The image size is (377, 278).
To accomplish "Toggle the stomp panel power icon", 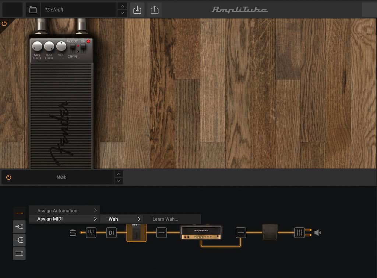I will [x=4, y=24].
